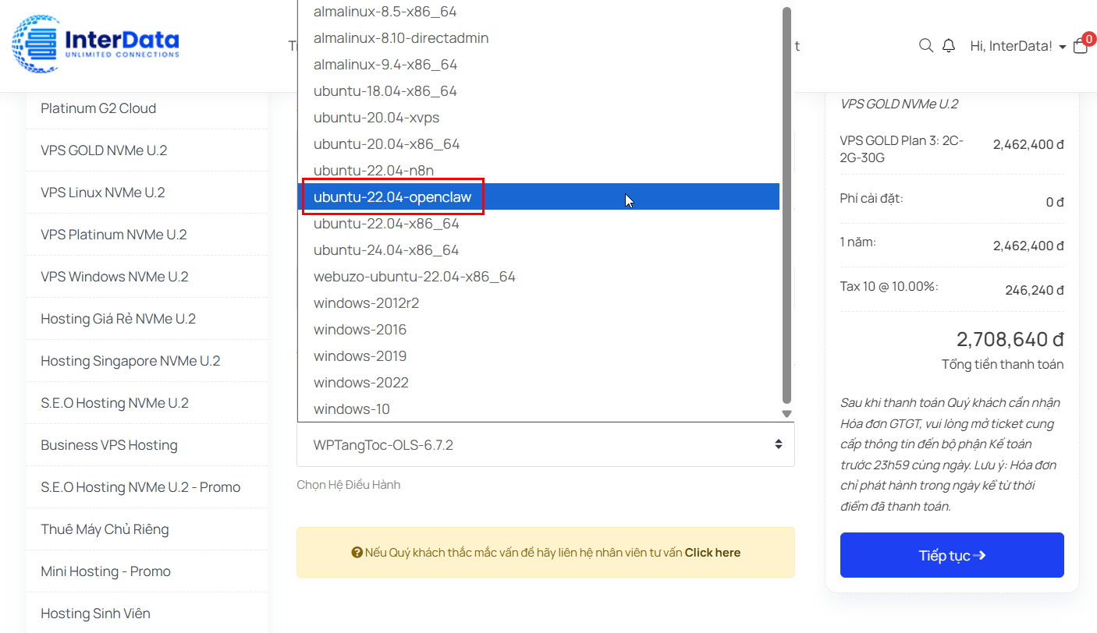Pick windows-2012r2 option
This screenshot has height=633, width=1097.
tap(539, 303)
